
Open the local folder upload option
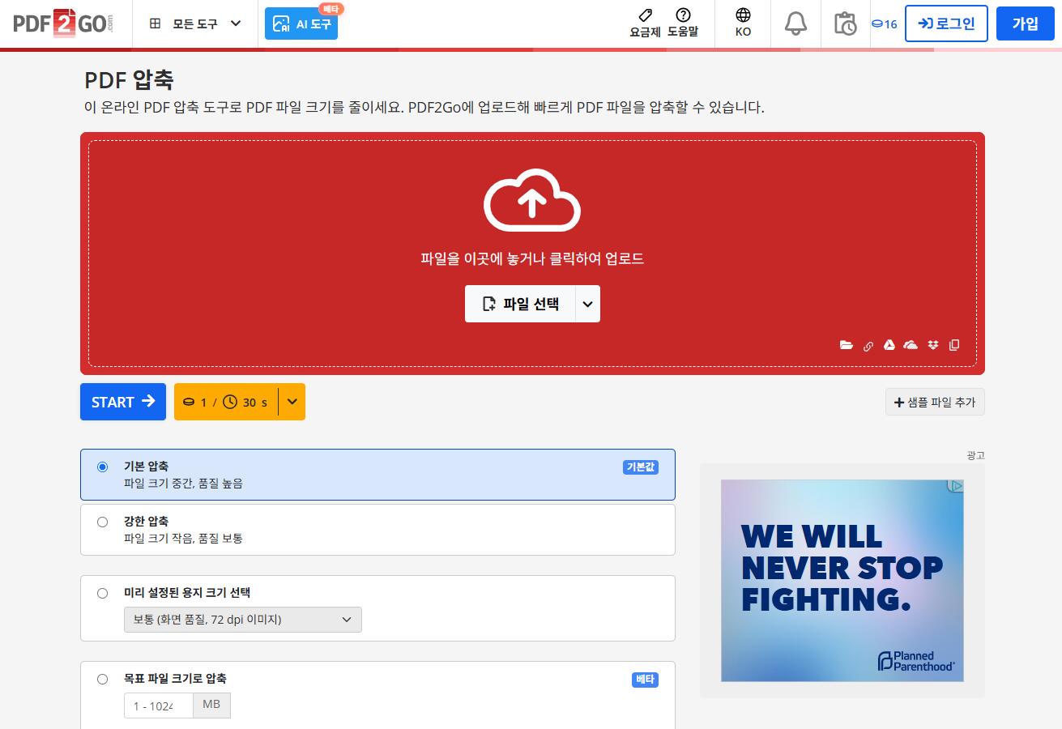pyautogui.click(x=847, y=345)
